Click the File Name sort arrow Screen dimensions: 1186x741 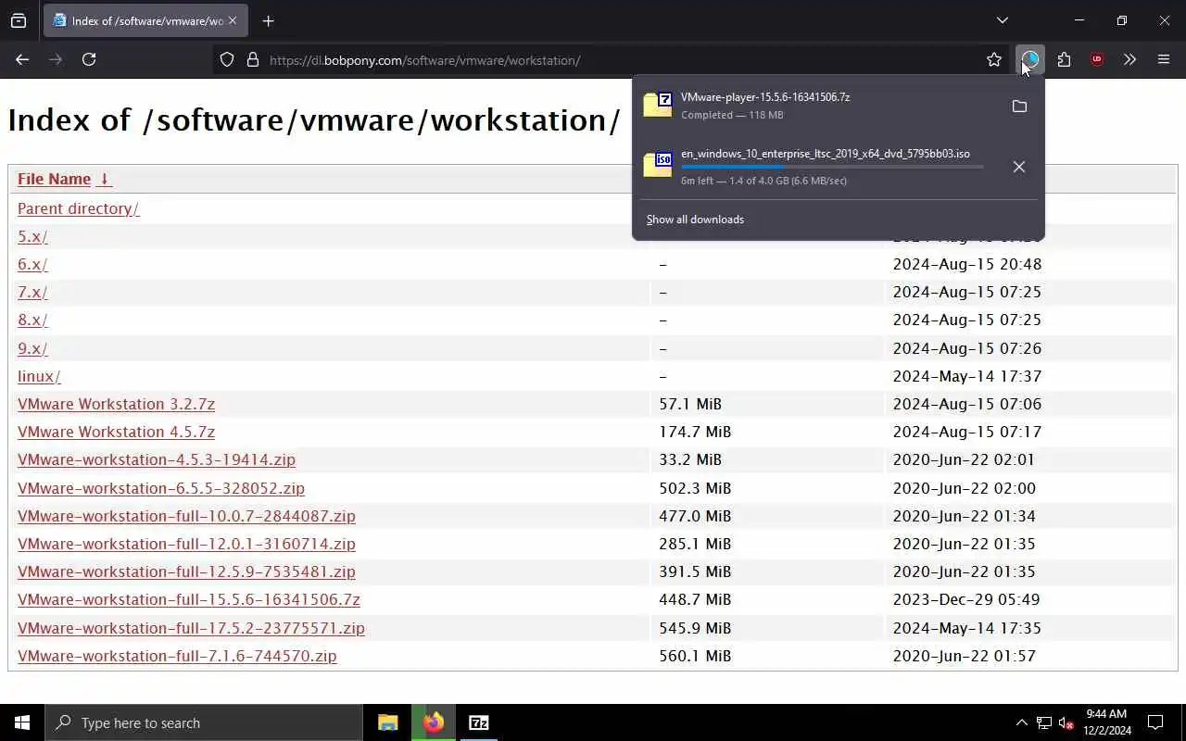[104, 179]
